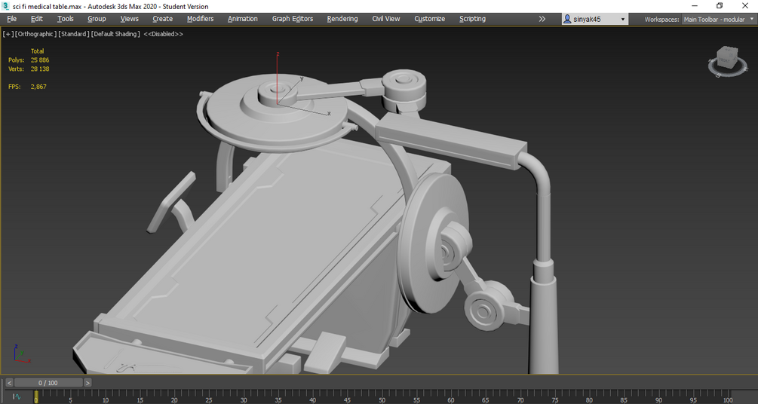This screenshot has width=758, height=404.
Task: Click the ViewCube FRONT face
Action: click(725, 60)
